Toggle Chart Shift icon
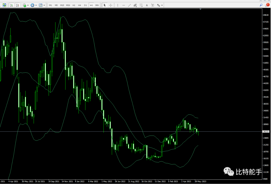Image resolution: width=271 pixels, height=184 pixels. coord(18,5)
